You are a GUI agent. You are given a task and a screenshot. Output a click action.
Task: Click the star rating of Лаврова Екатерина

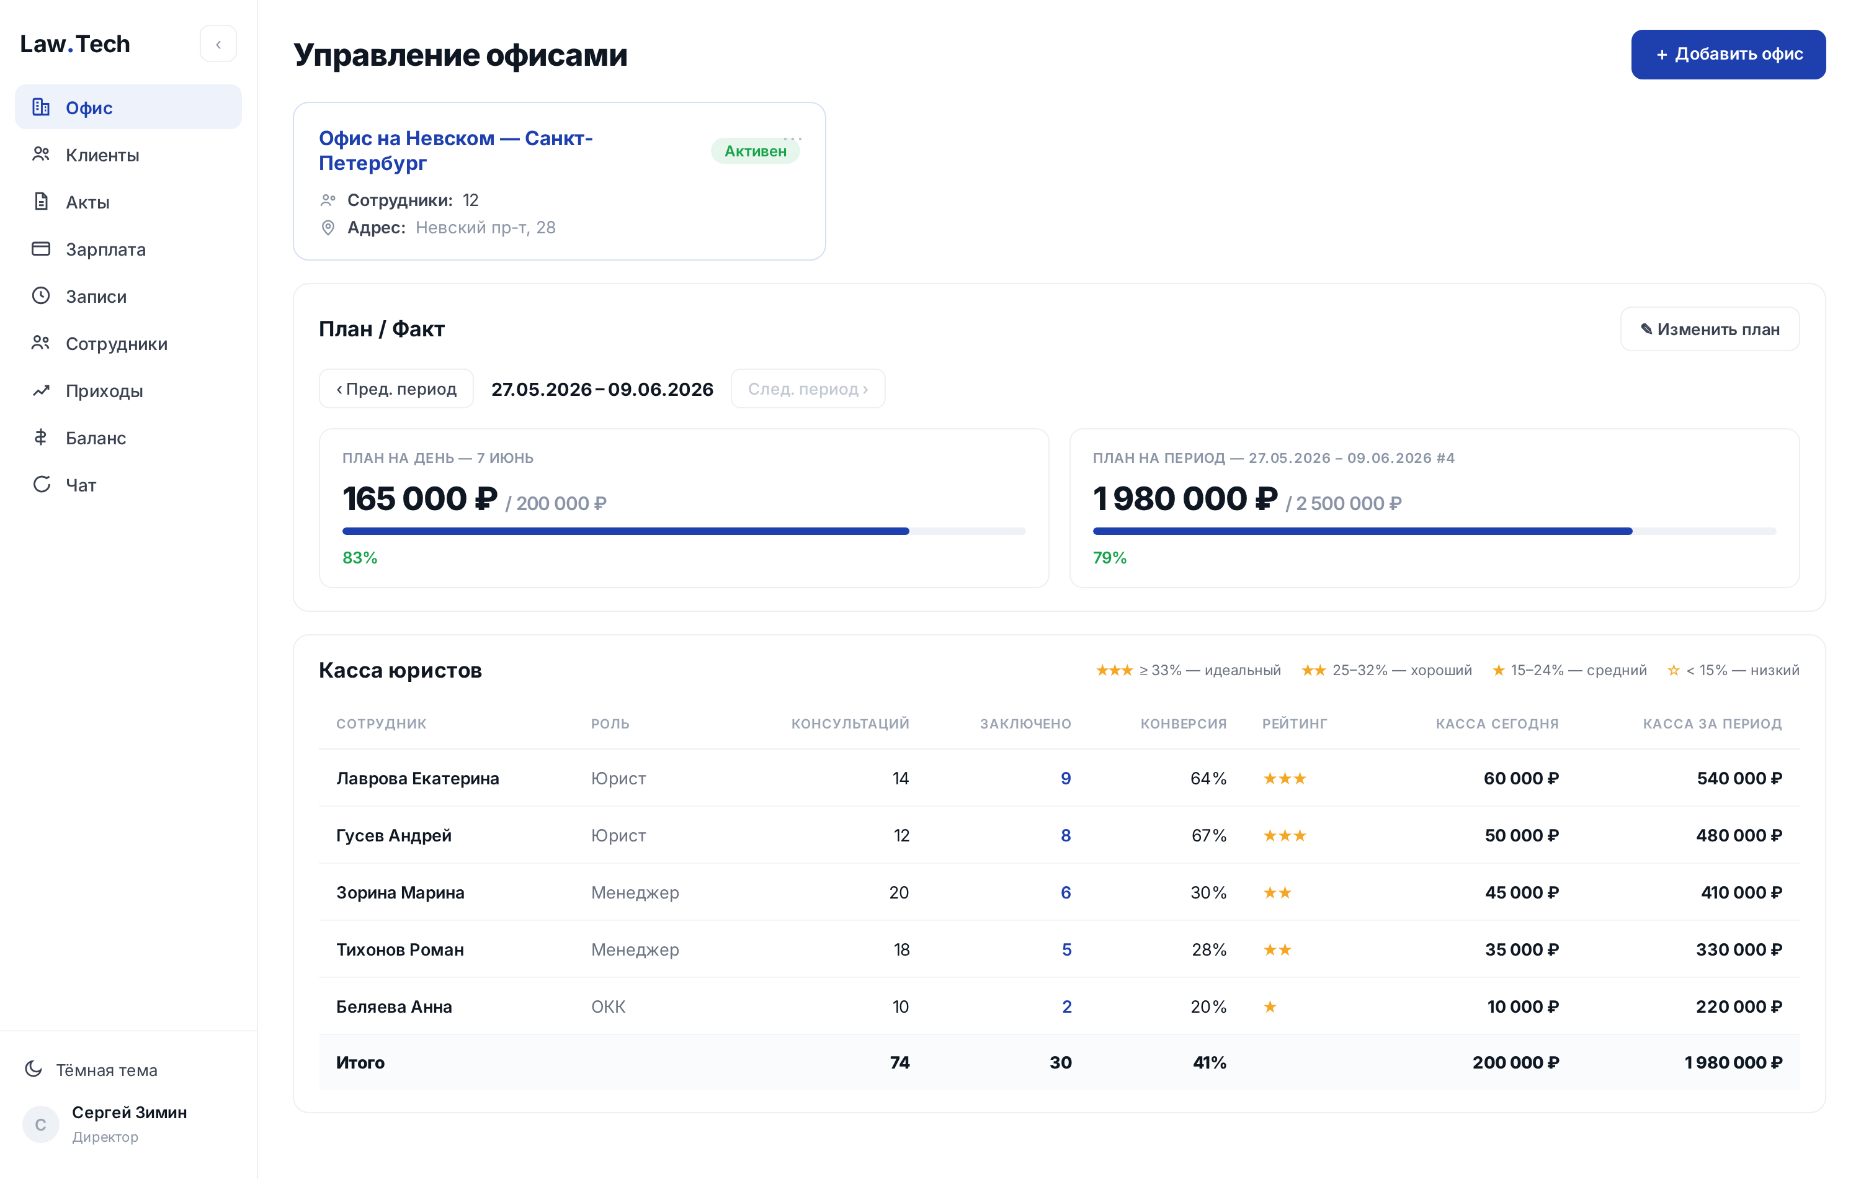click(1285, 779)
